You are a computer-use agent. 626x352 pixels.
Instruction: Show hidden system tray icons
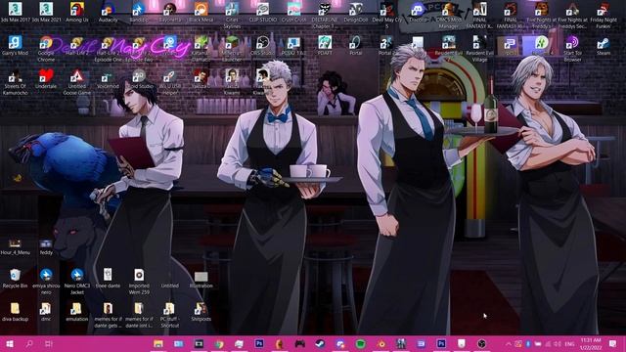pos(509,343)
